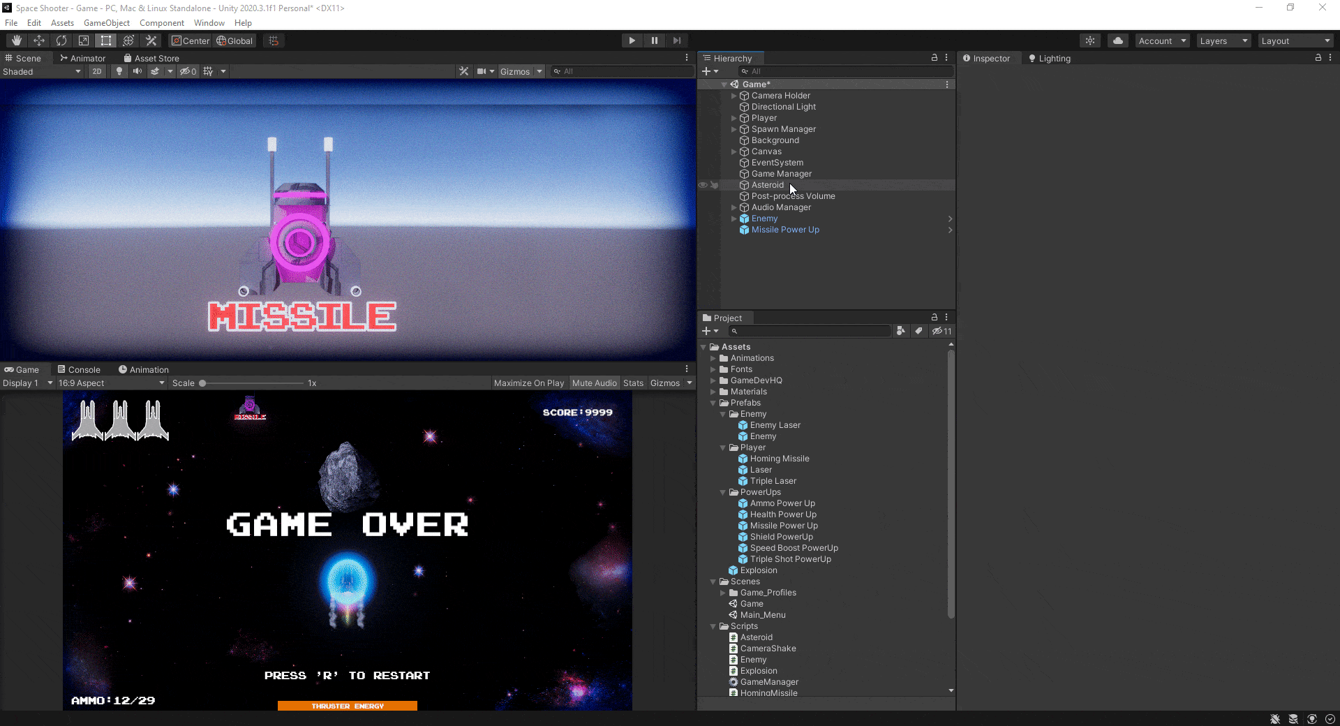Lock the Inspector panel
Screen dimensions: 1340x726
(x=1318, y=57)
